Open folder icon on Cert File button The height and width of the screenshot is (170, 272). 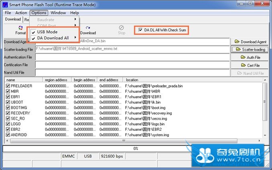[244, 65]
